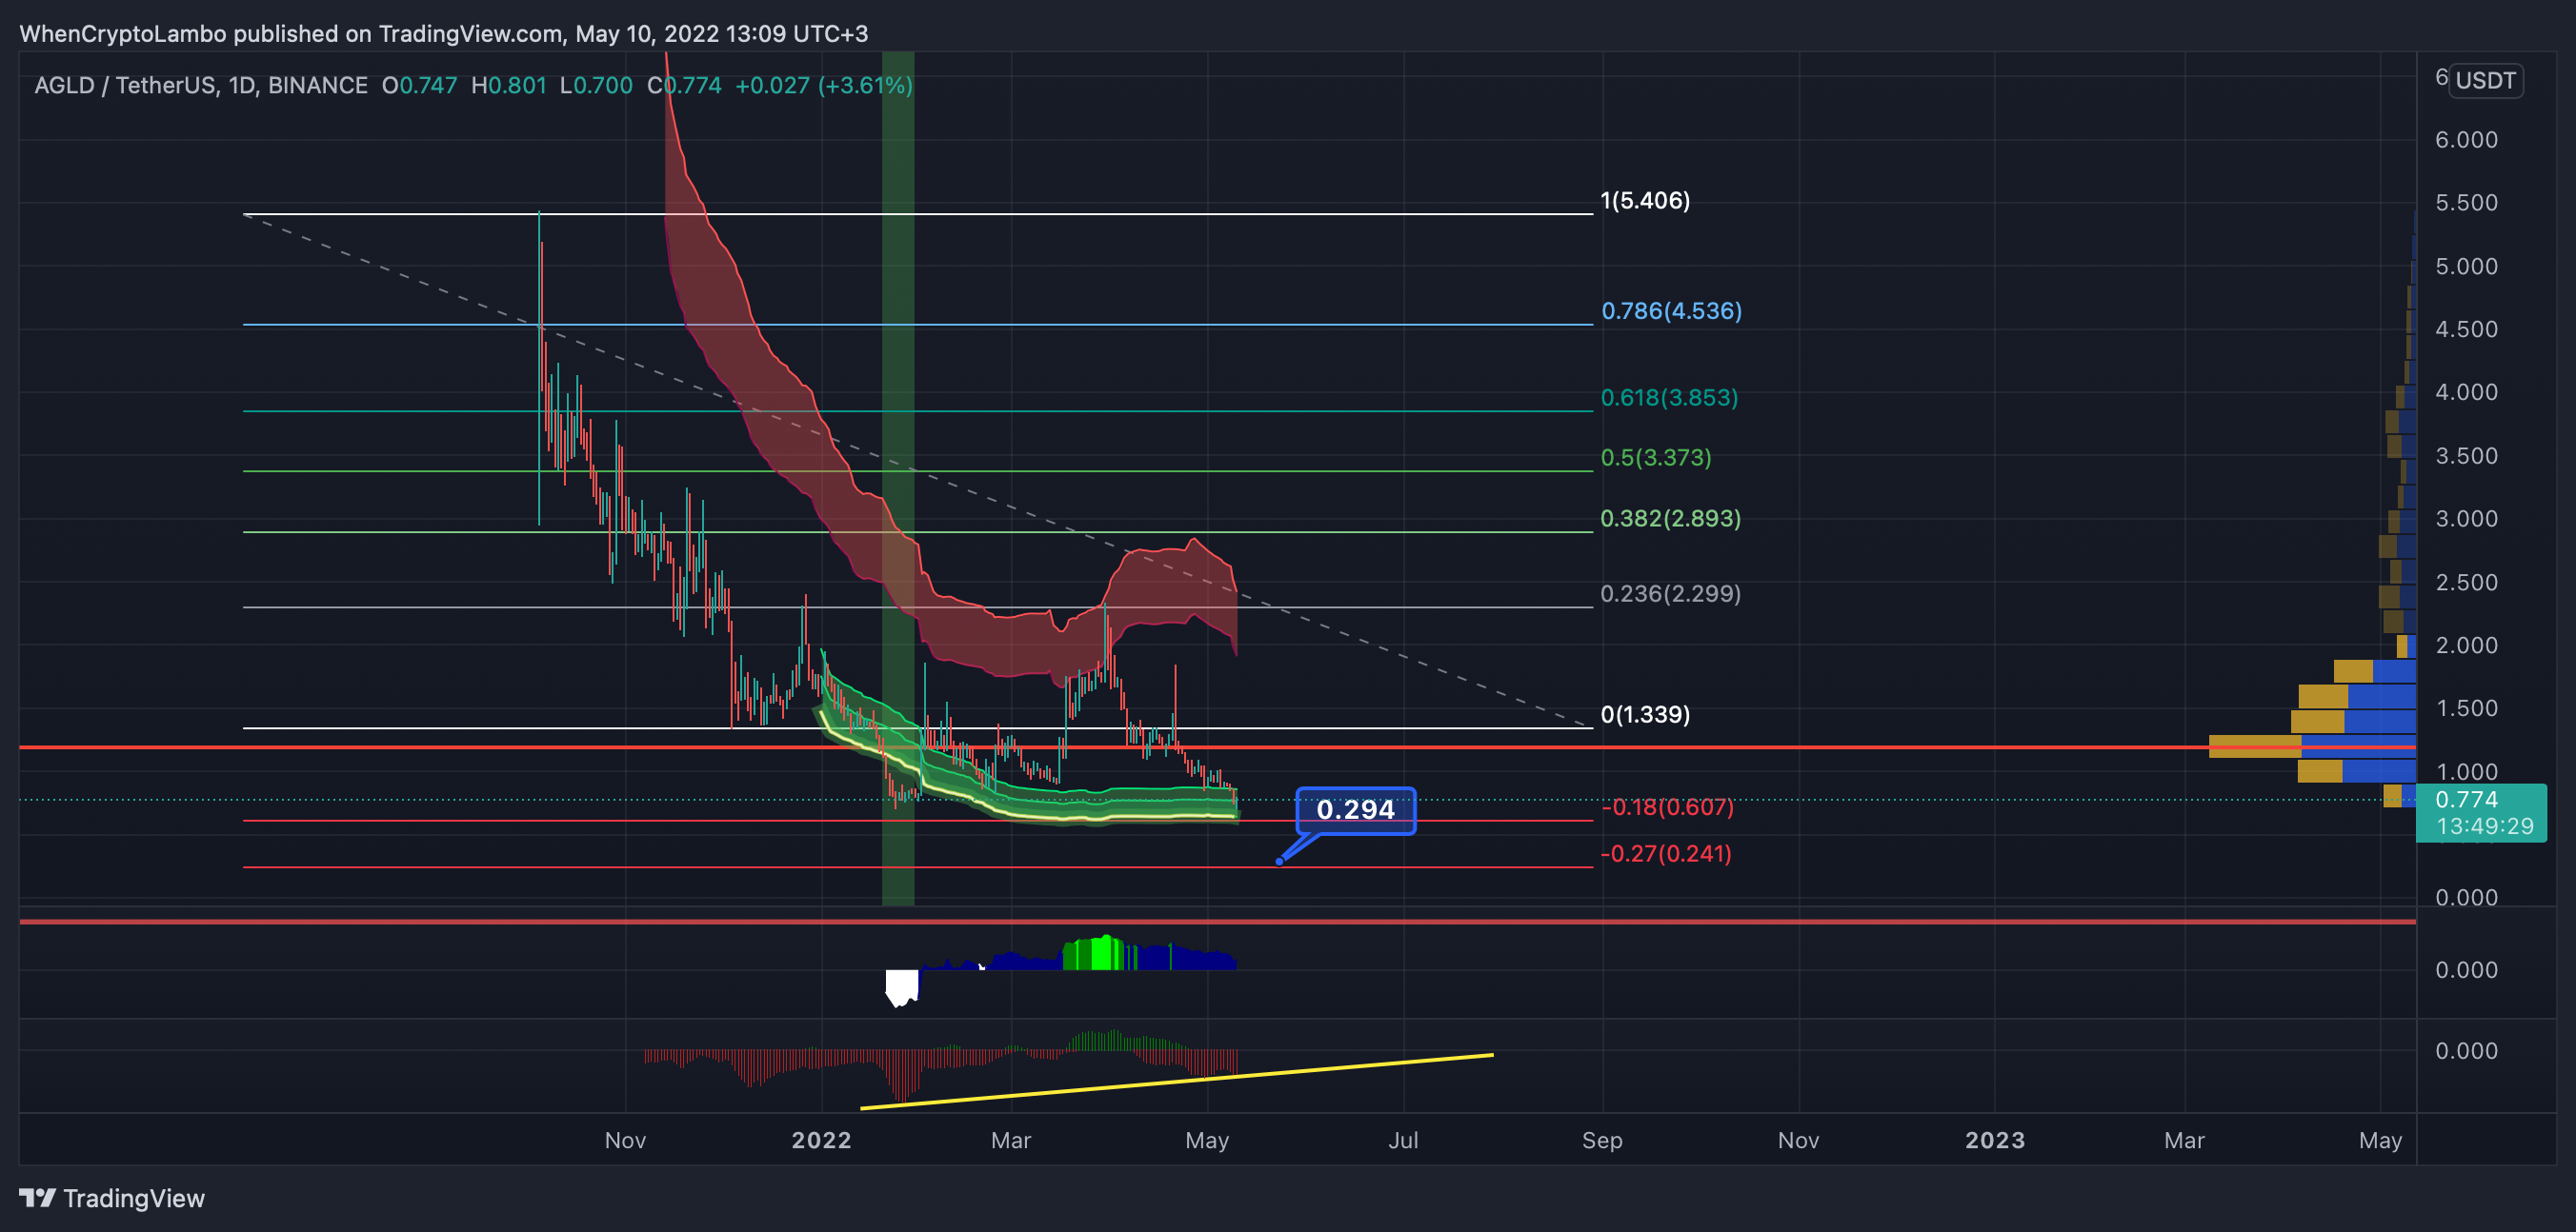Click the WhenCryptoLambo published header text
The height and width of the screenshot is (1232, 2576).
coord(443,33)
